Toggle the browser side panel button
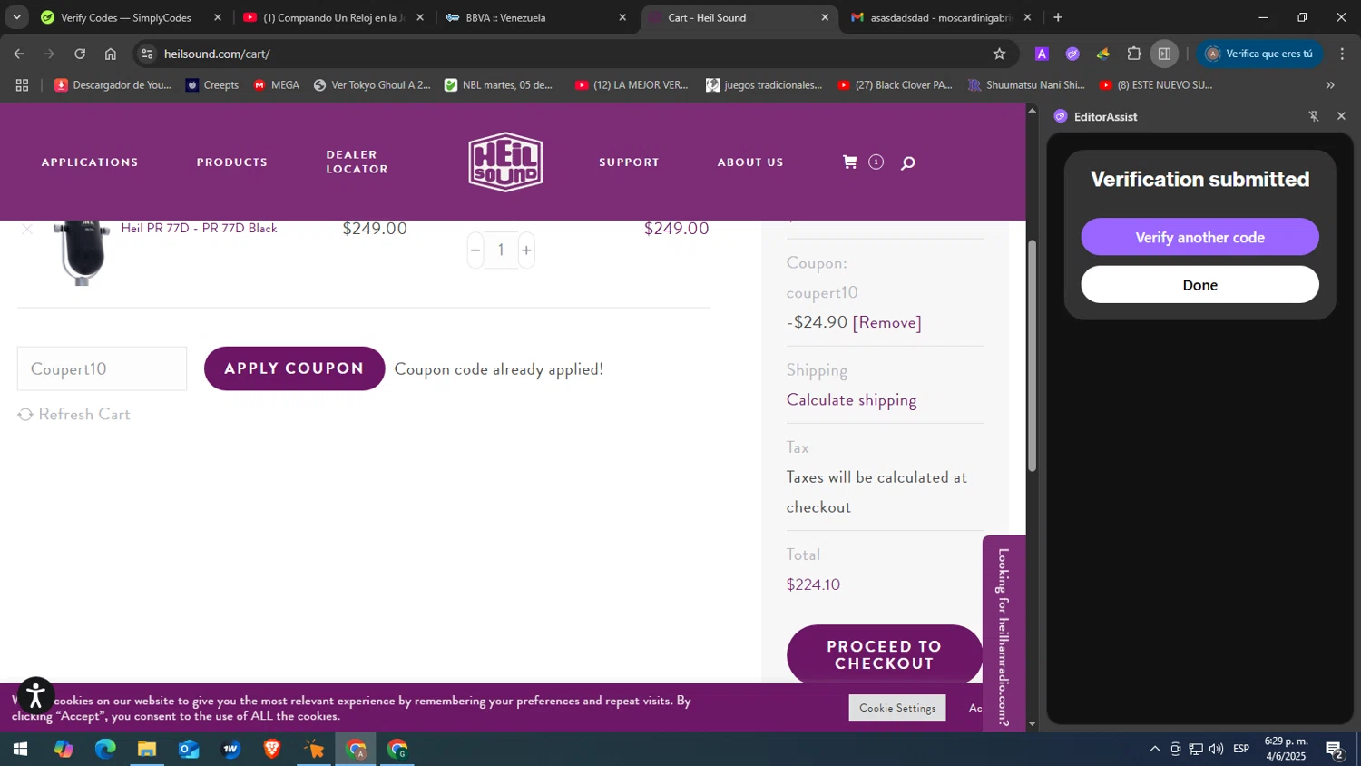 [1164, 54]
